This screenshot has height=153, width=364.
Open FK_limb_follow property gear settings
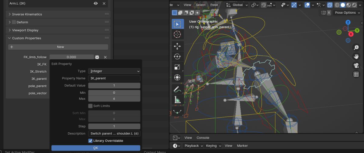(97, 57)
